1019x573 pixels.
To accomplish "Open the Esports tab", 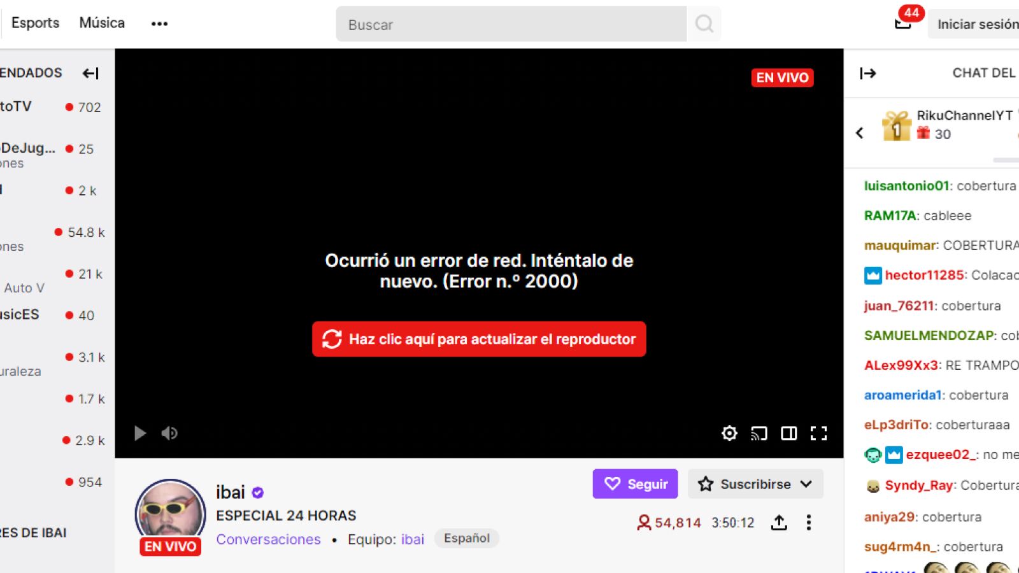I will tap(35, 23).
